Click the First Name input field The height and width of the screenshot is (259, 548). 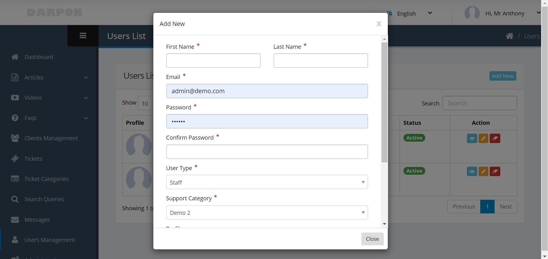[x=213, y=61]
